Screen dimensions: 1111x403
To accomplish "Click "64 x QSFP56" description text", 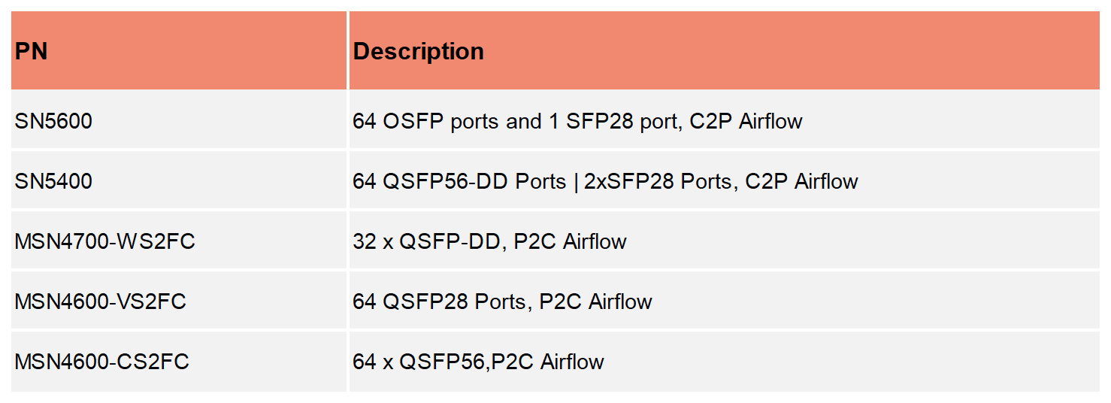I will click(420, 362).
